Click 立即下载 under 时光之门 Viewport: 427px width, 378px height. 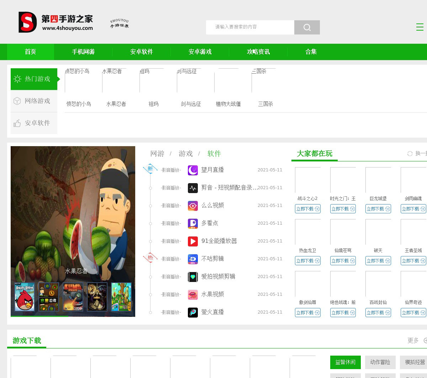point(343,209)
